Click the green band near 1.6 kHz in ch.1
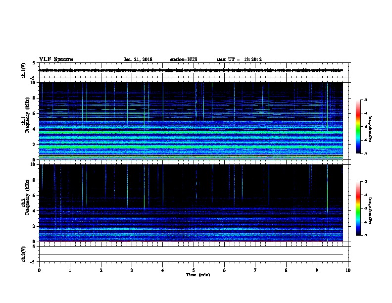The width and height of the screenshot is (392, 303). click(191, 147)
